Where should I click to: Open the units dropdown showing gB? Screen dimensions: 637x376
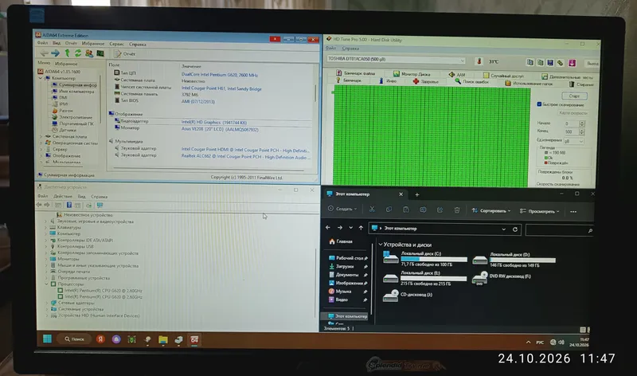(x=573, y=141)
